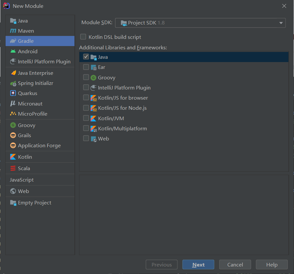Click the IntelliJ IDEA logo in the title bar
Image resolution: width=294 pixels, height=274 pixels.
pos(7,6)
